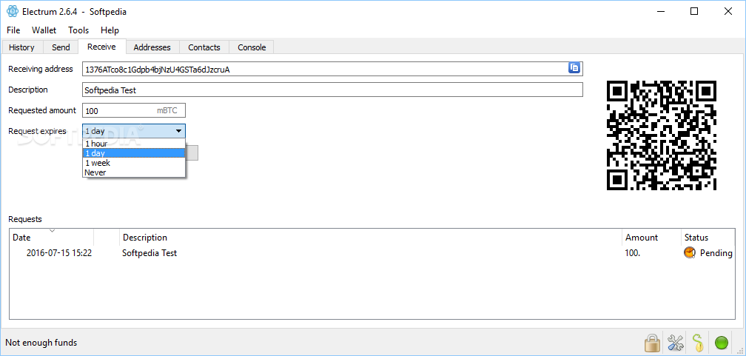
Task: Click the password lock icon in status bar
Action: click(x=652, y=342)
